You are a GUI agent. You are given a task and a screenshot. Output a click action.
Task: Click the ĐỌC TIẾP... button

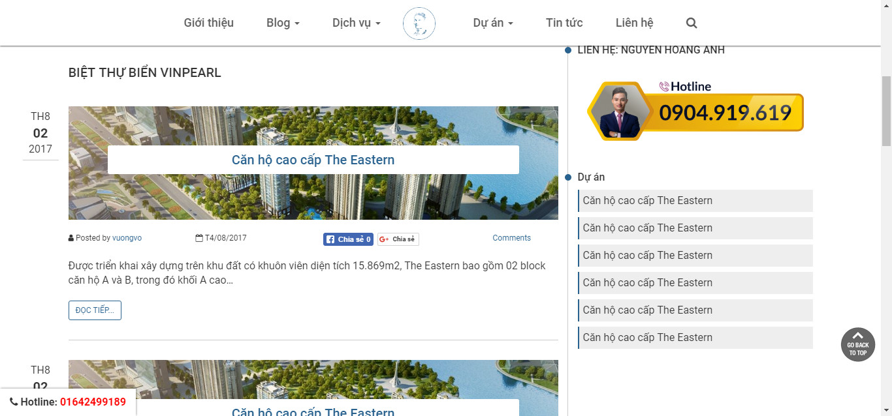(95, 310)
